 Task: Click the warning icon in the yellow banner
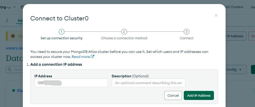pos(13,36)
